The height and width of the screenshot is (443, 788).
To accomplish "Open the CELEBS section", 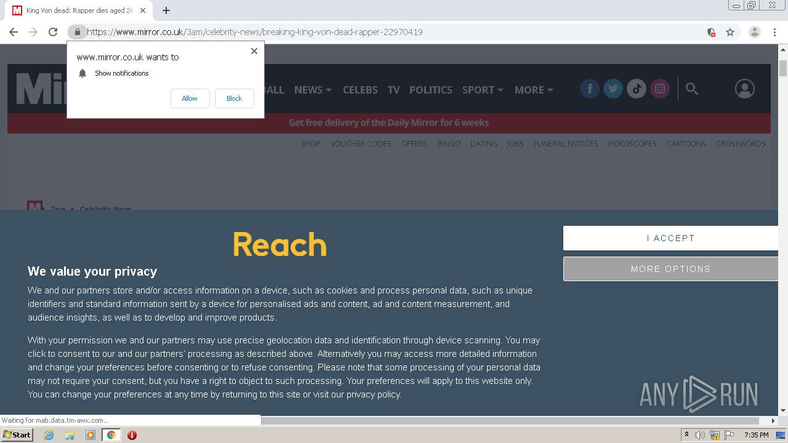I will (360, 90).
